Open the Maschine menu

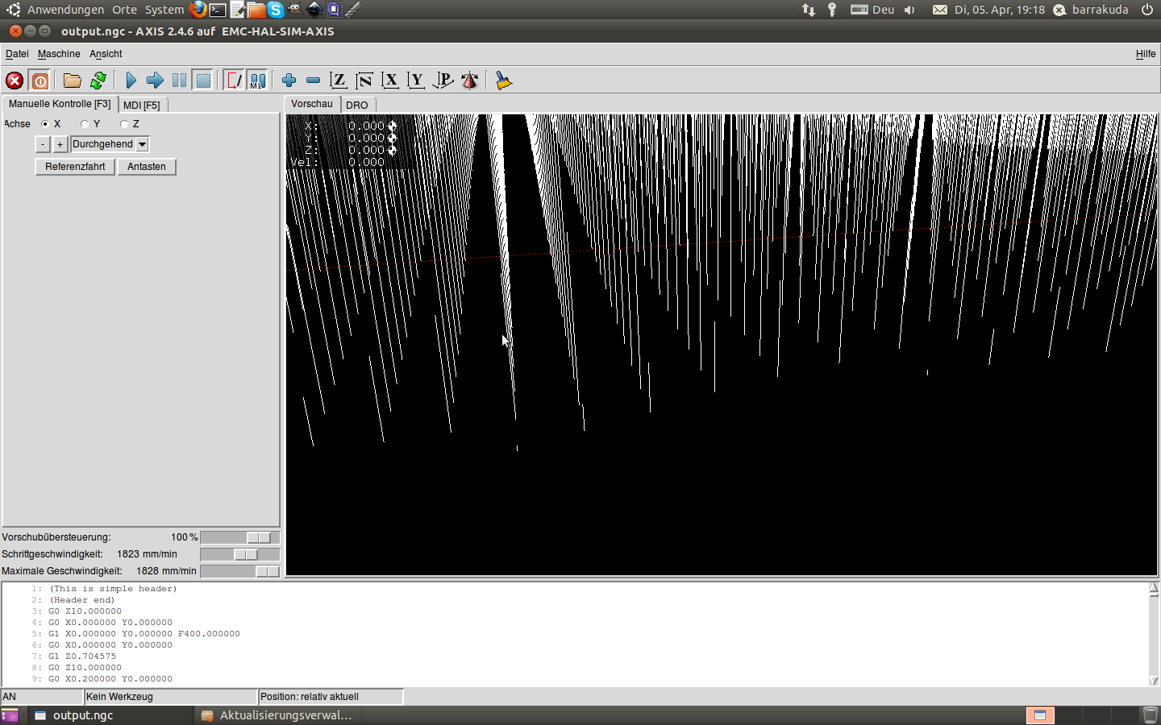tap(59, 54)
